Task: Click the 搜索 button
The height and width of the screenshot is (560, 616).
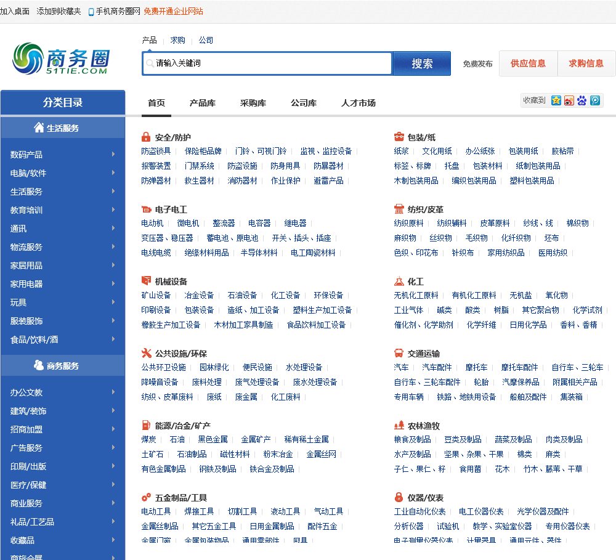Action: click(422, 63)
